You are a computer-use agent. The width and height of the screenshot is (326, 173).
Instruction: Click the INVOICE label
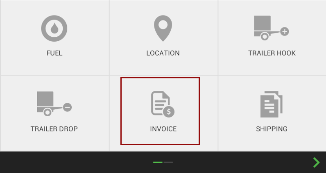pyautogui.click(x=163, y=129)
